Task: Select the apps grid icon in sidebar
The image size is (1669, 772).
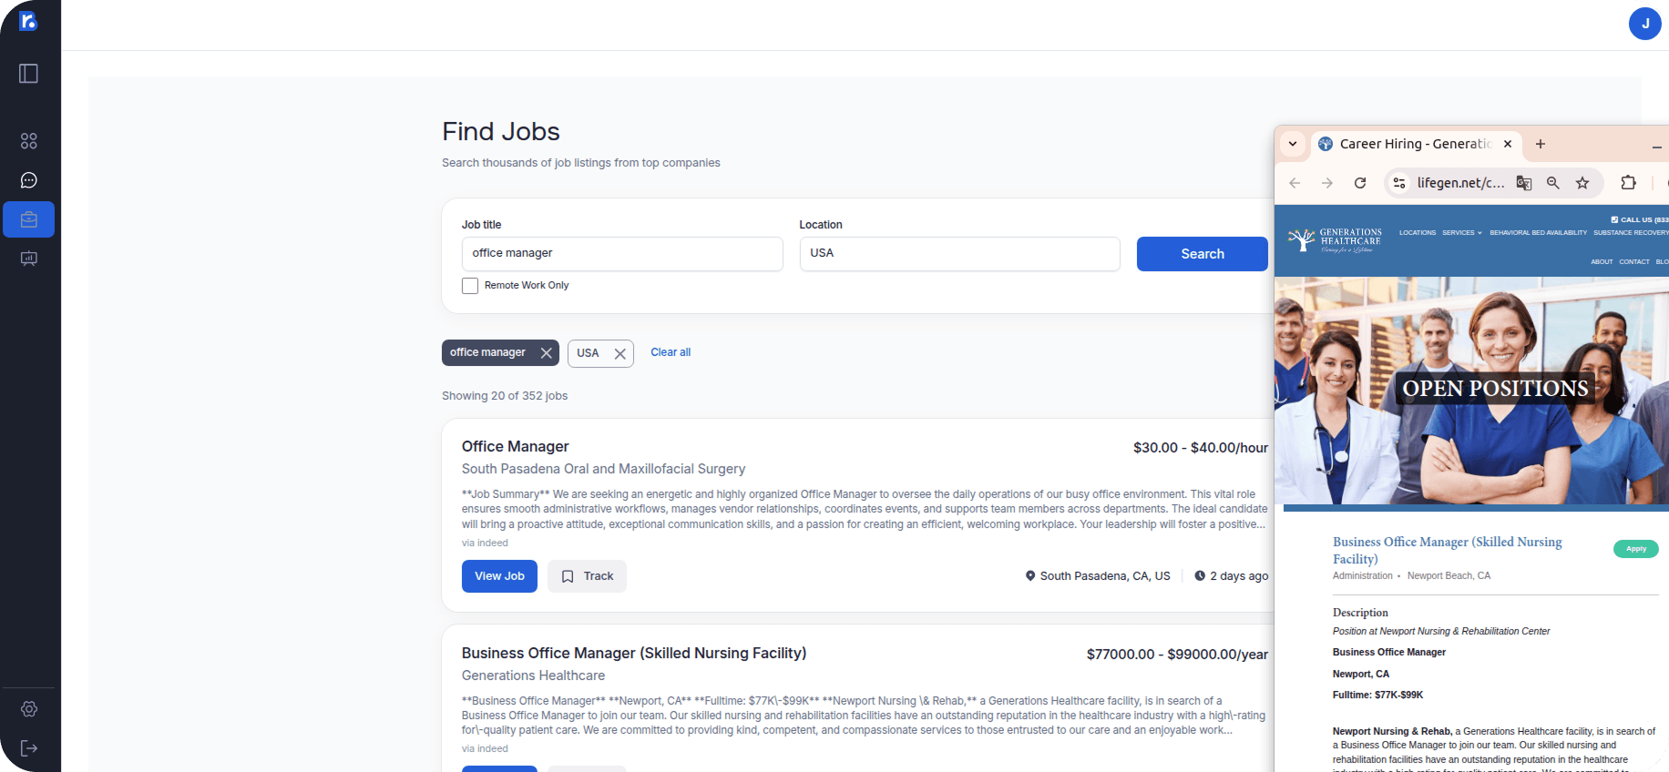Action: pos(28,140)
